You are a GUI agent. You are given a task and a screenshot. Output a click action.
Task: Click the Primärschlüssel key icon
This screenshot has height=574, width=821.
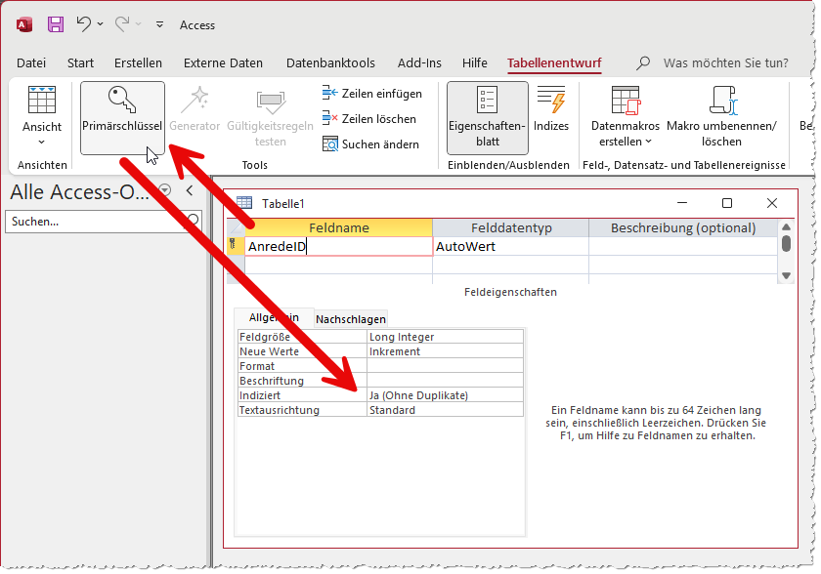tap(122, 101)
